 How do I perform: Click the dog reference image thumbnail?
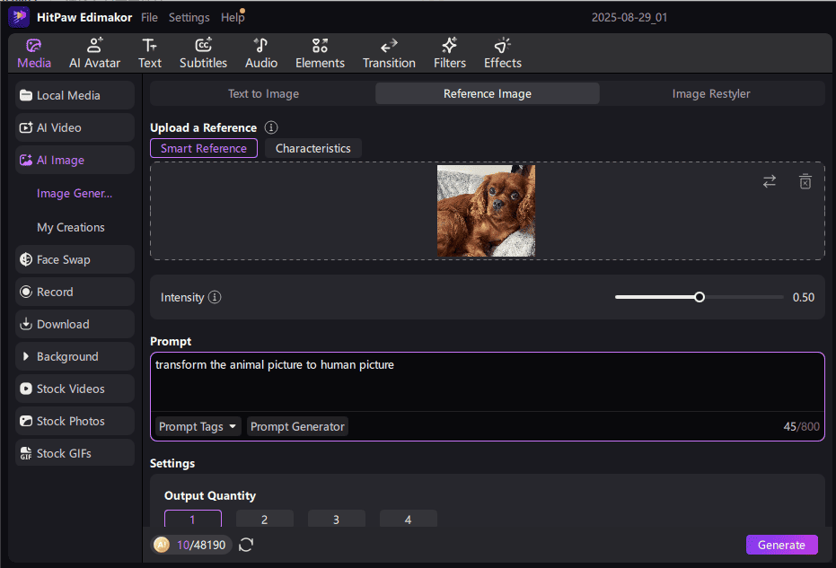(487, 211)
